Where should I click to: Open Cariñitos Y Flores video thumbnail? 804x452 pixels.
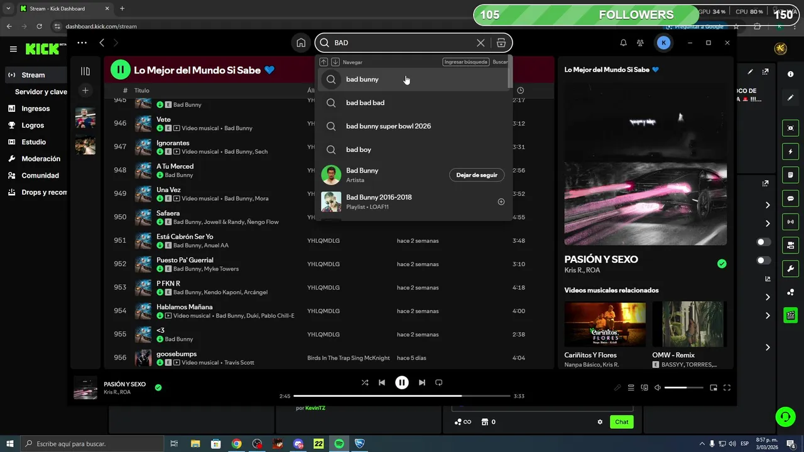(605, 324)
